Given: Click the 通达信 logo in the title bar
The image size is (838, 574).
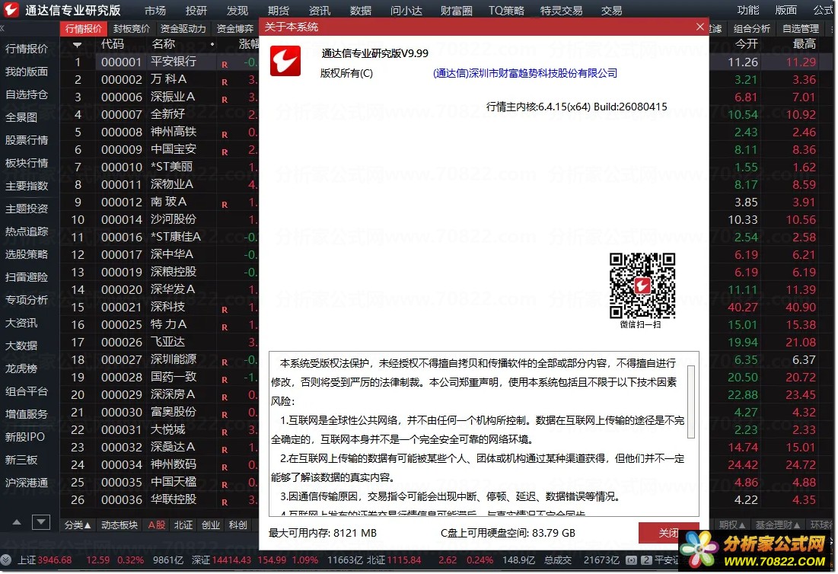Looking at the screenshot, I should point(11,9).
